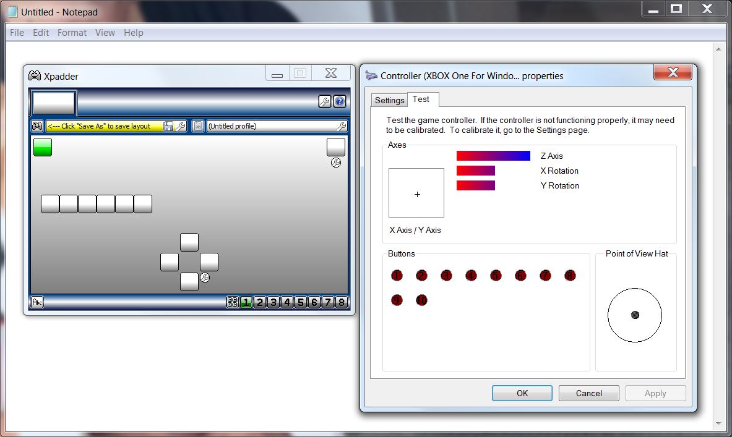Click button indicator 1 in Buttons group
732x437 pixels.
tap(397, 276)
